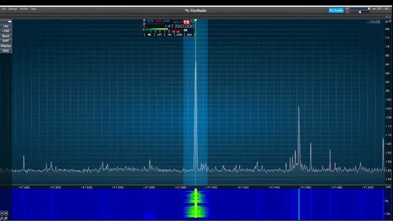
Task: Add a tracking notch filter +TNF
Action: [x=6, y=31]
